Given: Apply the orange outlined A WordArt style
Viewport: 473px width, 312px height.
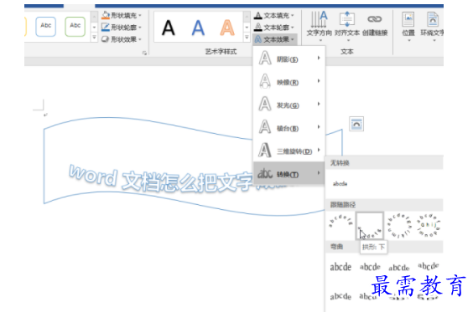Looking at the screenshot, I should pyautogui.click(x=226, y=28).
